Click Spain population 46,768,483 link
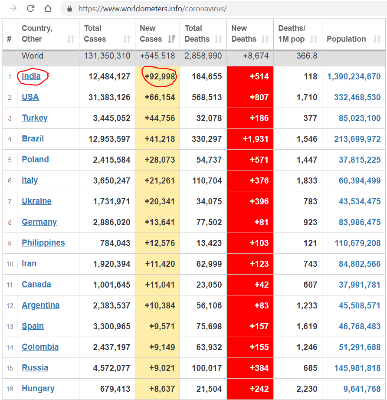The image size is (387, 400). [359, 327]
